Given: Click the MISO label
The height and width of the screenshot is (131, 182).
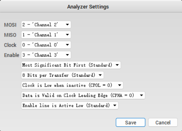Looking at the screenshot, I should coord(10,35).
